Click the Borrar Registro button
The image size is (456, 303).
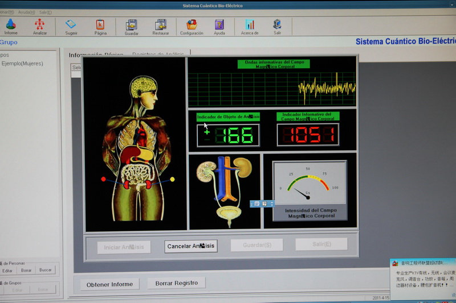coord(176,283)
